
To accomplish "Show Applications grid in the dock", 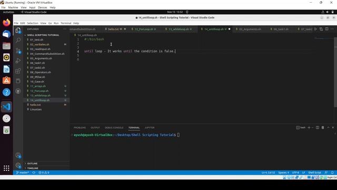I will 6,168.
